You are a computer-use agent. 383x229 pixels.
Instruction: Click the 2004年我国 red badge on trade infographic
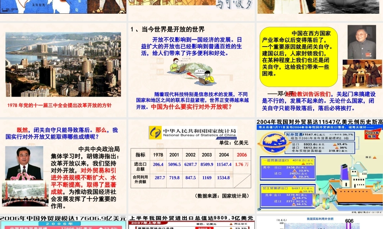pyautogui.click(x=372, y=135)
